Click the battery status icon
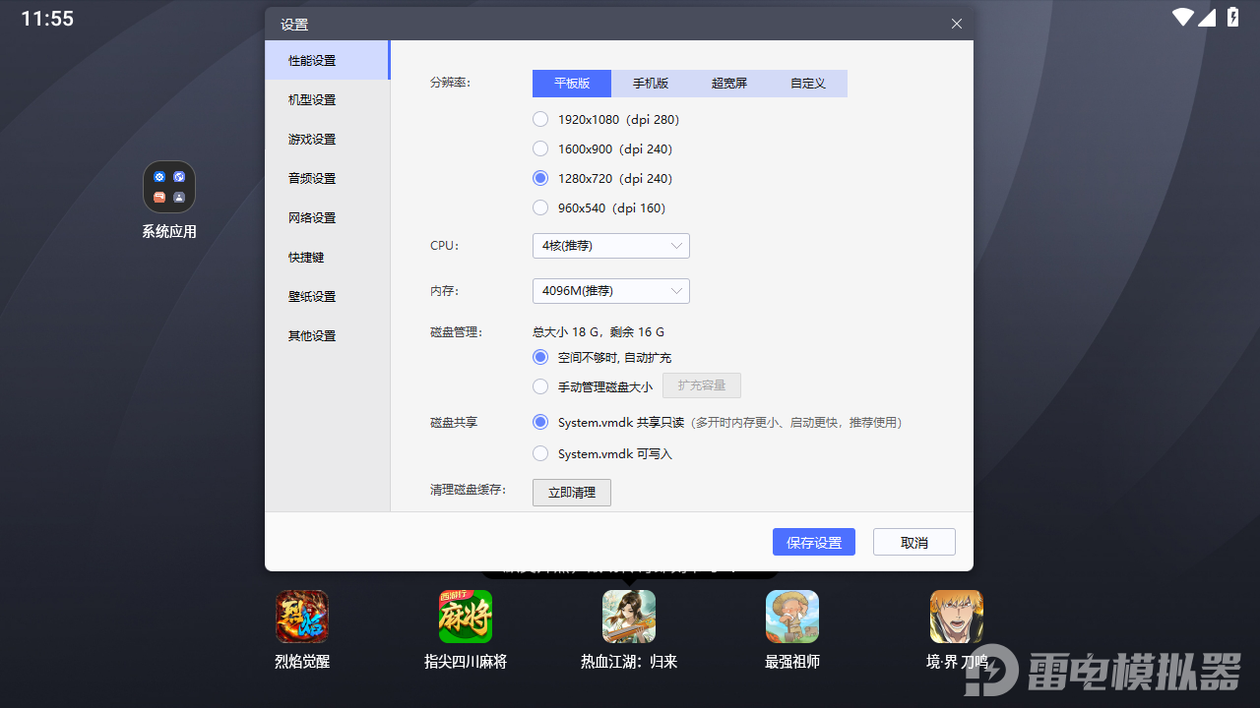The image size is (1260, 708). coord(1233,18)
